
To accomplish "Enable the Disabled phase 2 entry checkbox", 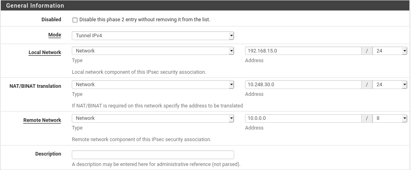I will coord(75,20).
